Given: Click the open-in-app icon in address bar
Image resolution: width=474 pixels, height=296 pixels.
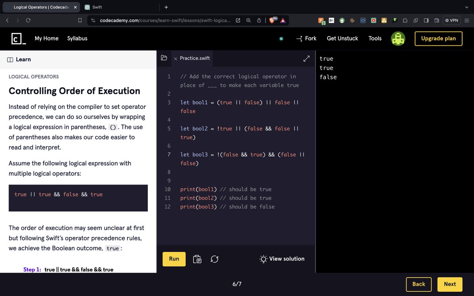Looking at the screenshot, I should click(238, 20).
